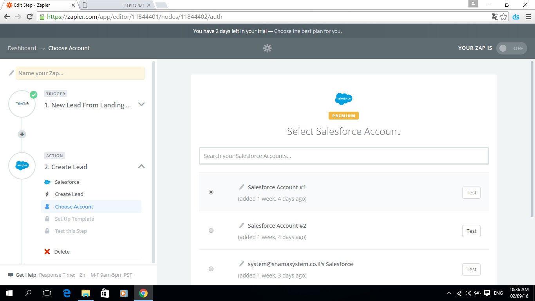Open Windows taskbar search
The image size is (535, 301).
28,293
